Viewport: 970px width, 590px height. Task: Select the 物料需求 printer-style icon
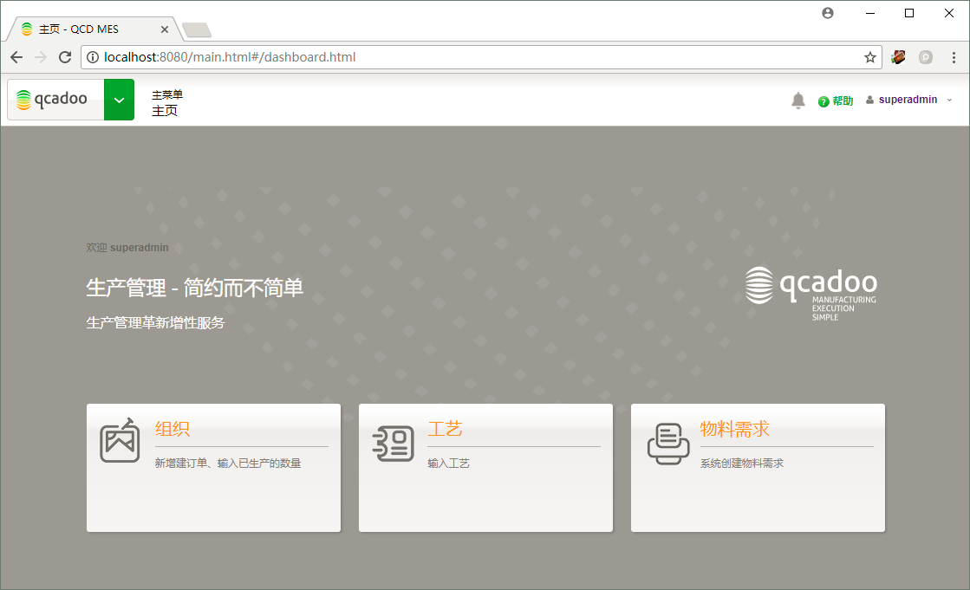click(x=668, y=443)
